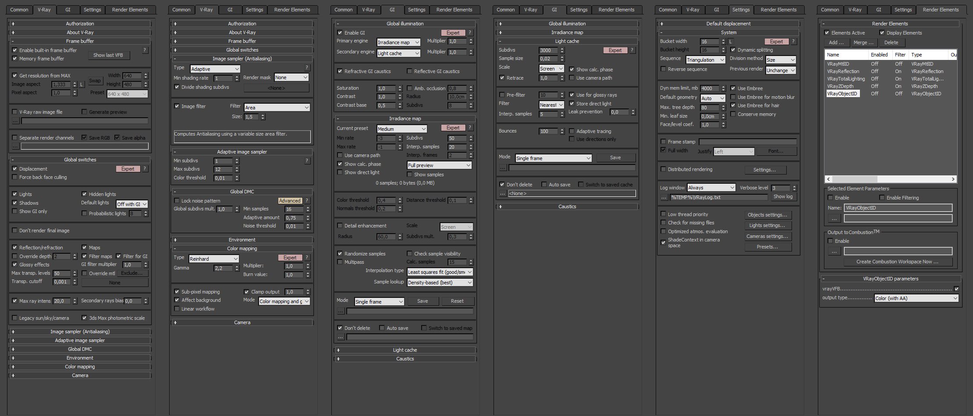Toggle the L lock next to Image aspect
Viewport: 973px width, 416px height.
82,84
